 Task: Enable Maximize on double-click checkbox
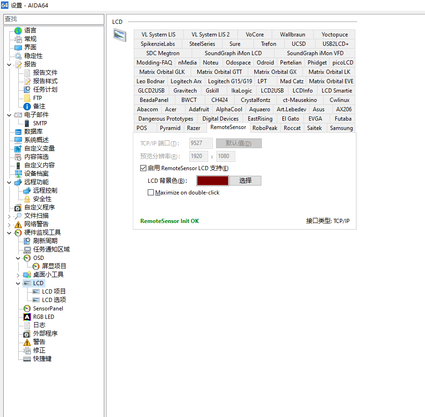pos(151,193)
